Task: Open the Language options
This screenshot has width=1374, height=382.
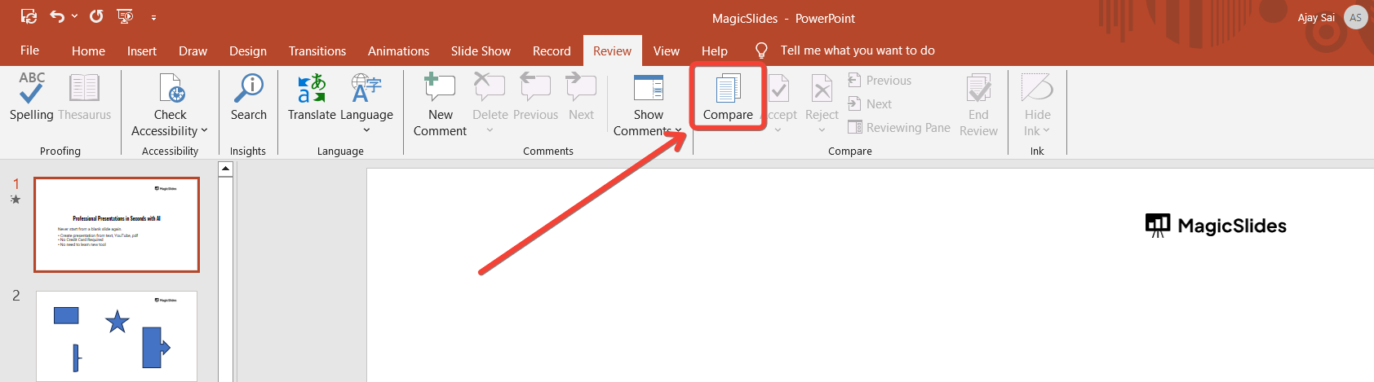Action: [x=366, y=104]
